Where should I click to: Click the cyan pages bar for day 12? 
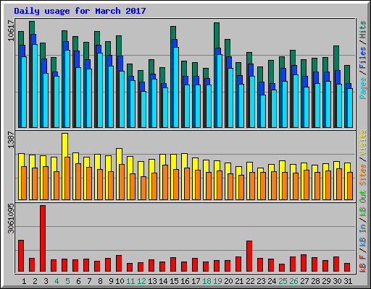pos(143,109)
